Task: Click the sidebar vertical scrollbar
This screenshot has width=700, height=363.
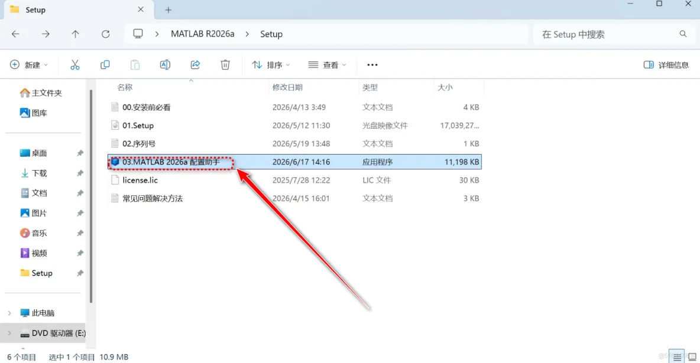Action: tap(91, 196)
